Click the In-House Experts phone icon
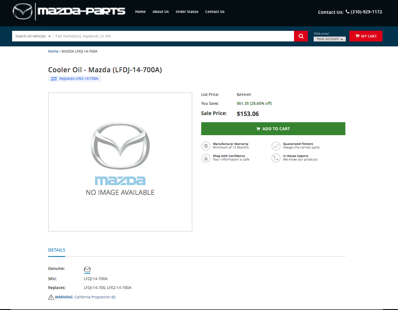398x310 pixels. [x=276, y=158]
